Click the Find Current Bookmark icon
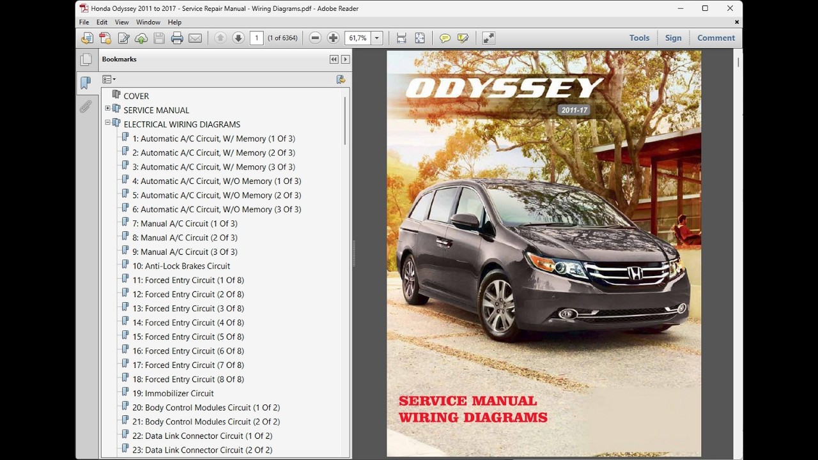The image size is (818, 460). [341, 79]
